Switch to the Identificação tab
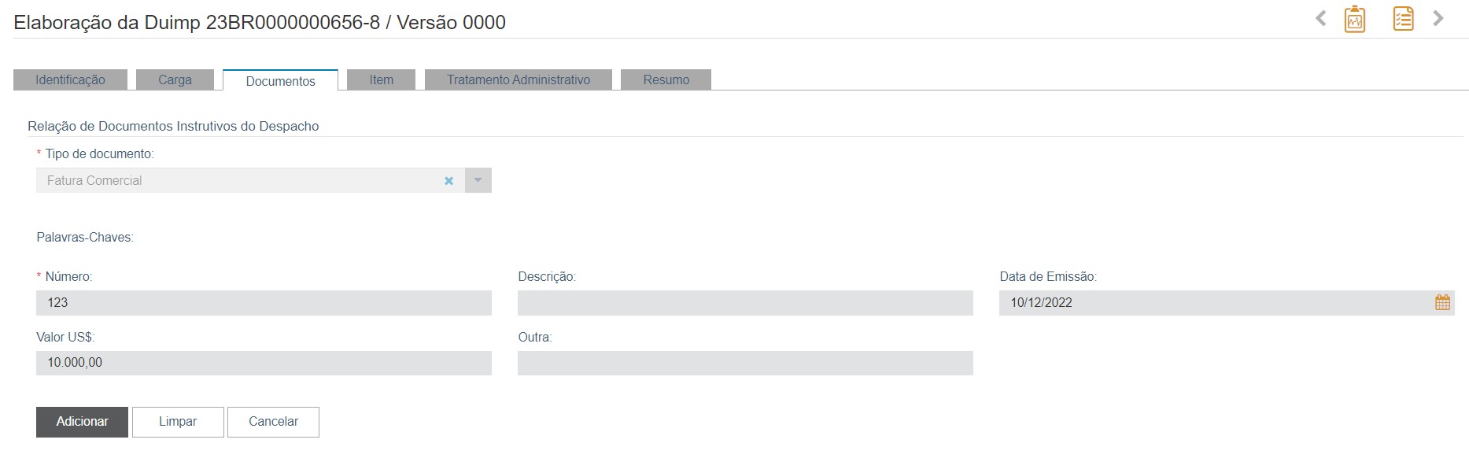 click(x=70, y=79)
